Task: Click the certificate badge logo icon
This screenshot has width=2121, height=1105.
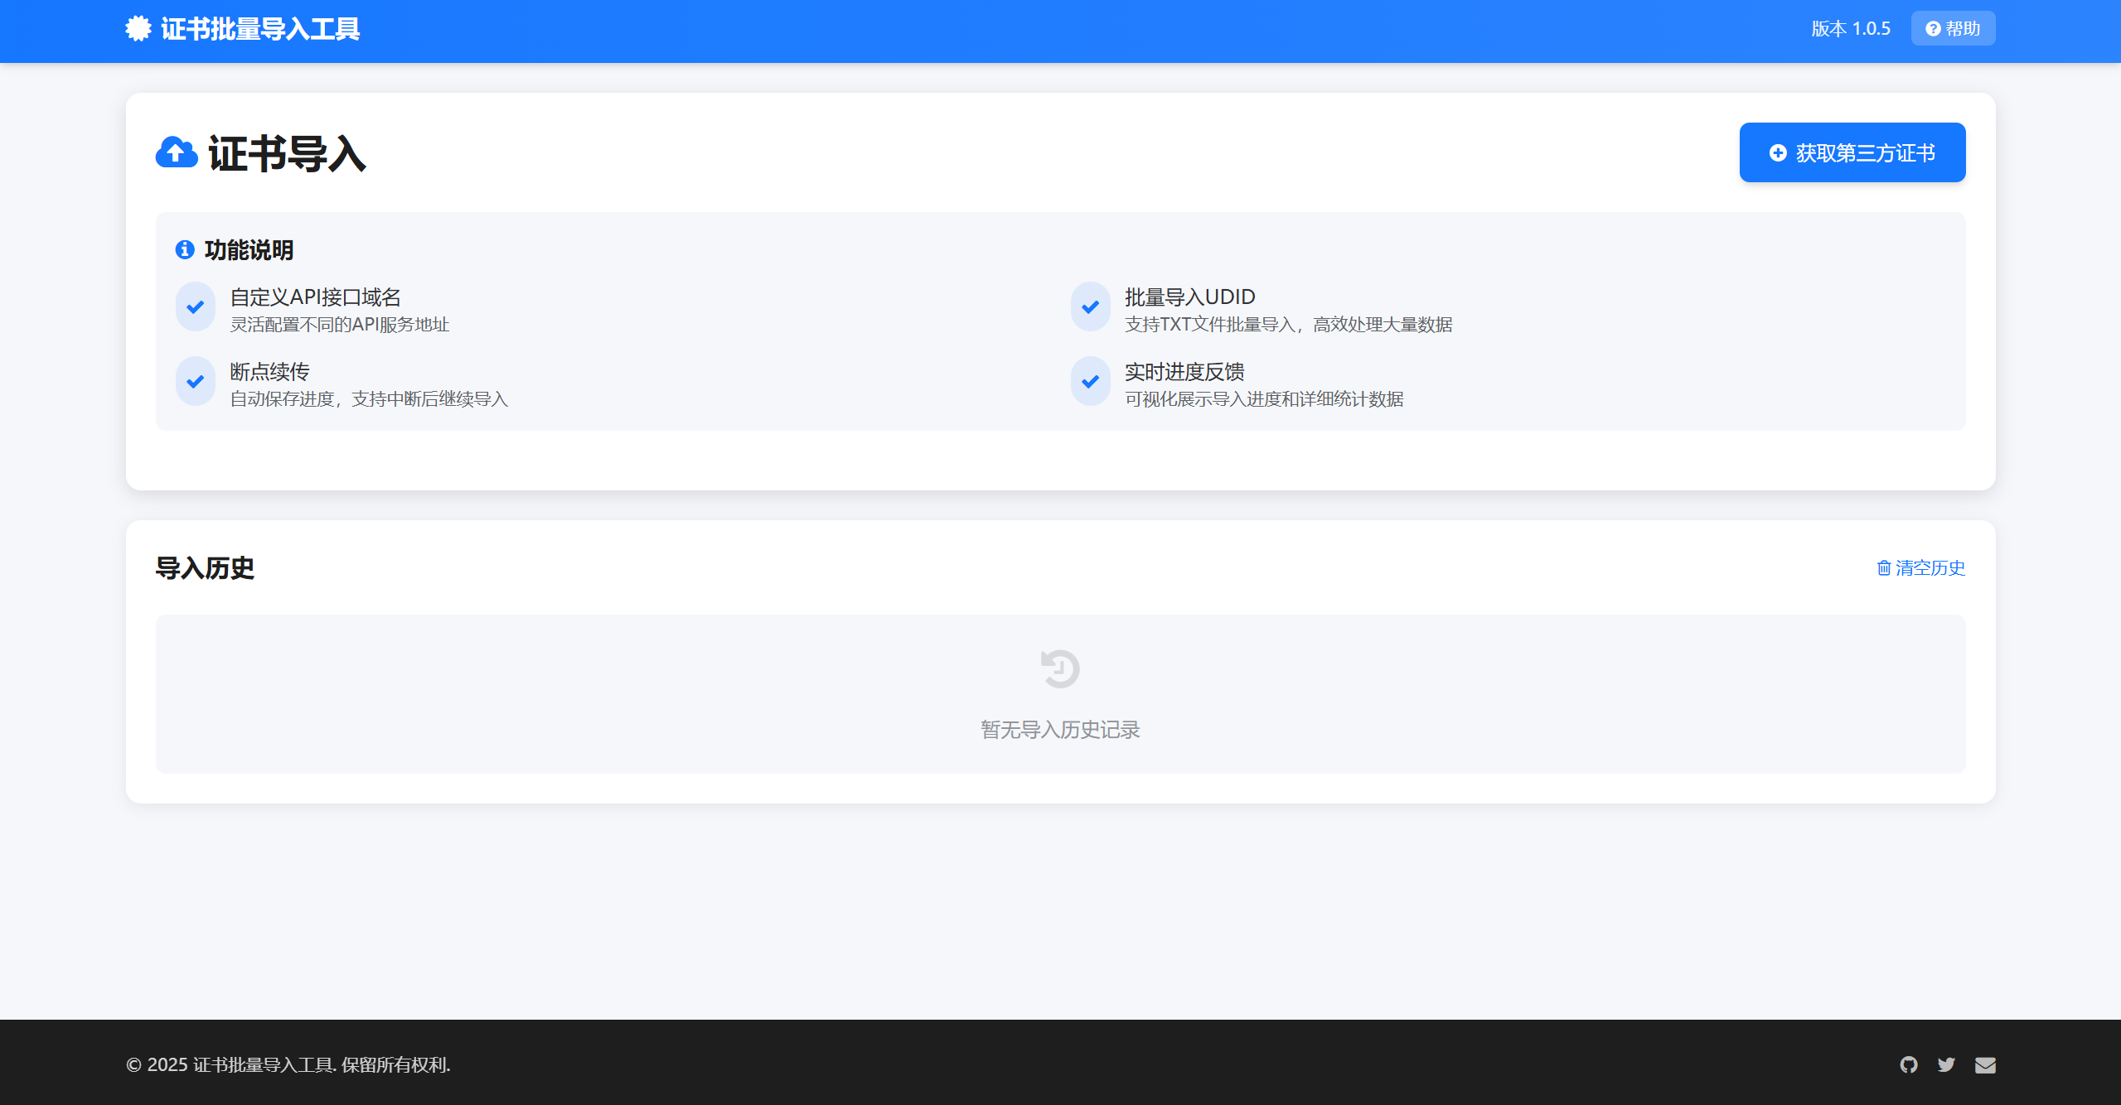Action: (138, 29)
